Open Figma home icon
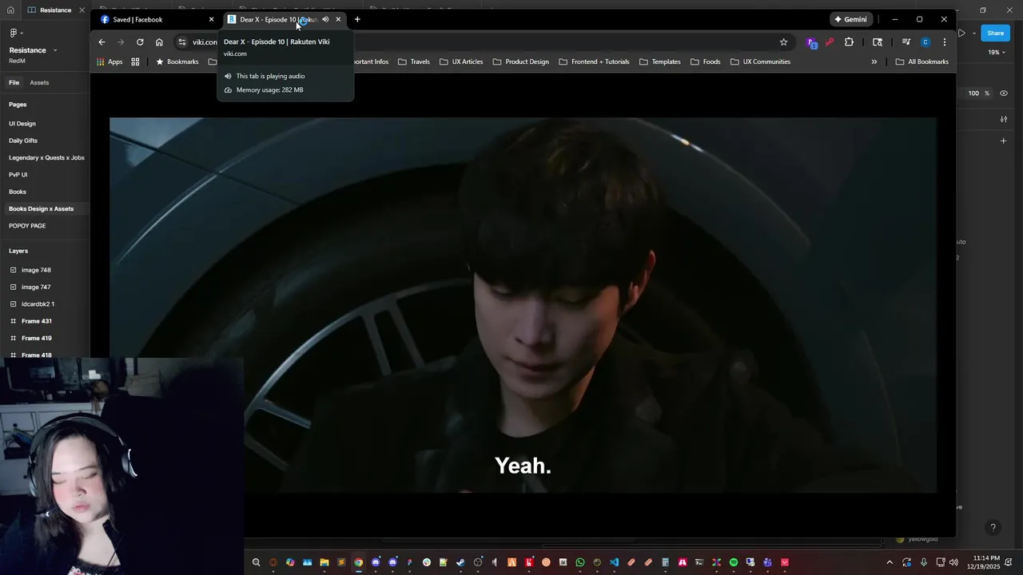The height and width of the screenshot is (575, 1023). [10, 10]
